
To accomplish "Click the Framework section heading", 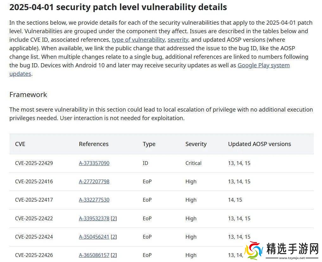I will tap(28, 94).
